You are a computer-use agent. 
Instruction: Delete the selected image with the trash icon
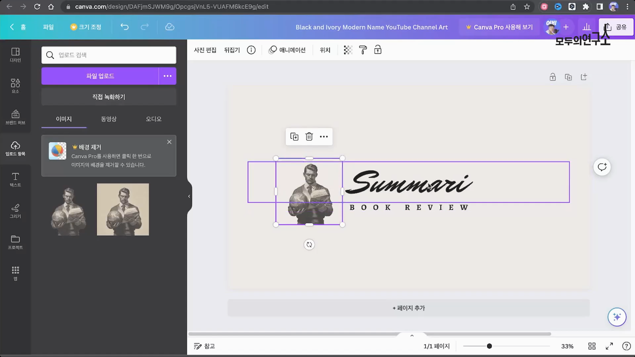309,137
